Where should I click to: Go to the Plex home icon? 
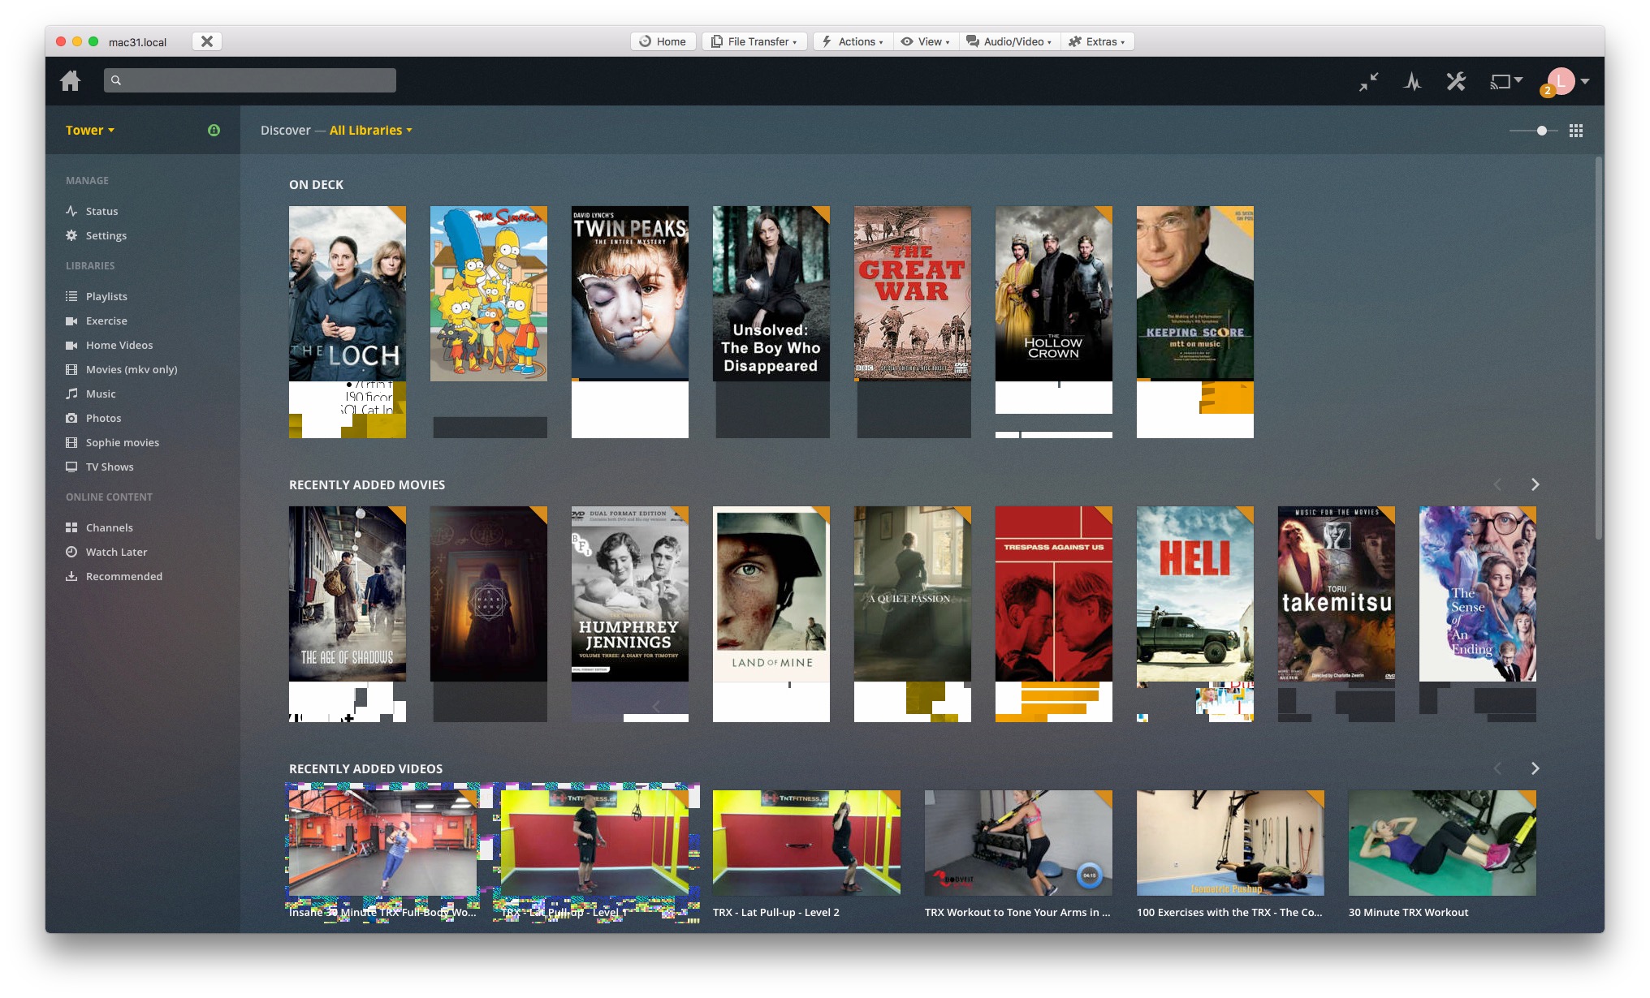pos(71,80)
